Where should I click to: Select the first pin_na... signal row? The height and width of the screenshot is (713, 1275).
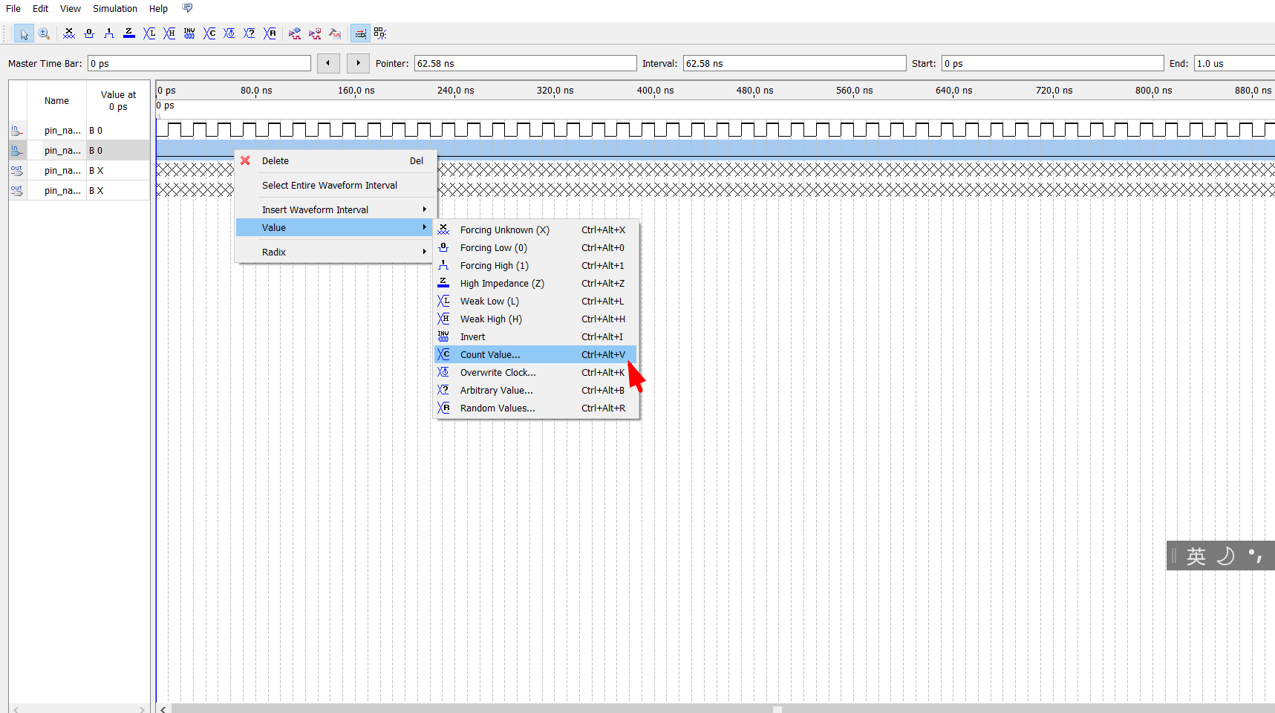79,131
